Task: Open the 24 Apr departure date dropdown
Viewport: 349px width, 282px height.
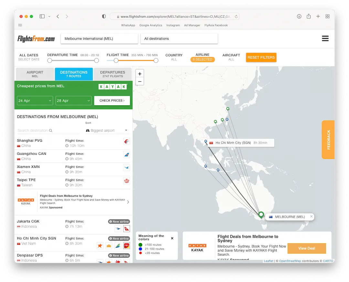Action: coord(35,101)
